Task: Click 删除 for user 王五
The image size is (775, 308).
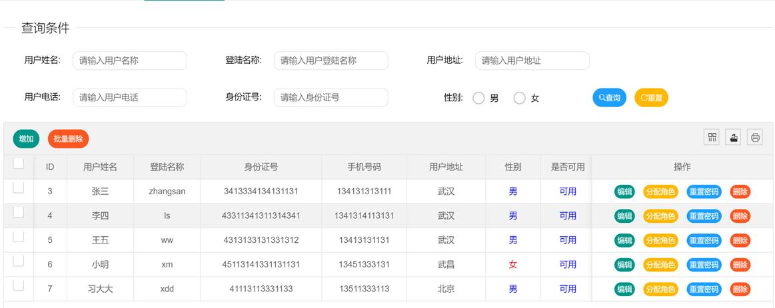Action: click(740, 240)
